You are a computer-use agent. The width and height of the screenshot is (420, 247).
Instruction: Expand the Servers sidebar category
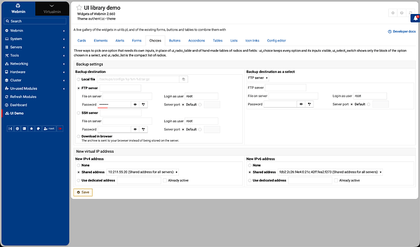35,47
